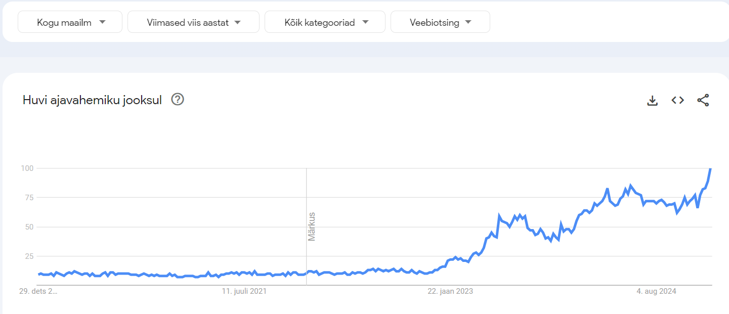Image resolution: width=729 pixels, height=314 pixels.
Task: Change the Veebiotsing search type dropdown
Action: pyautogui.click(x=440, y=22)
